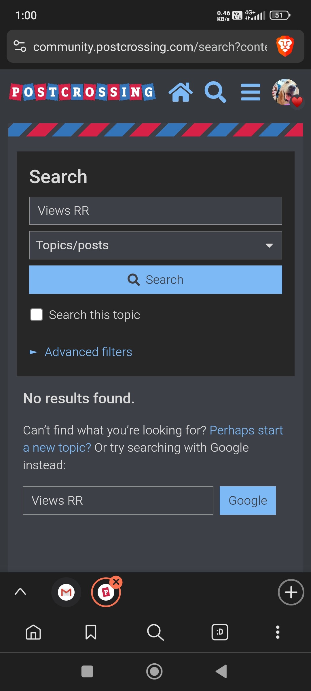Close the Postcrossing tab

[x=116, y=582]
